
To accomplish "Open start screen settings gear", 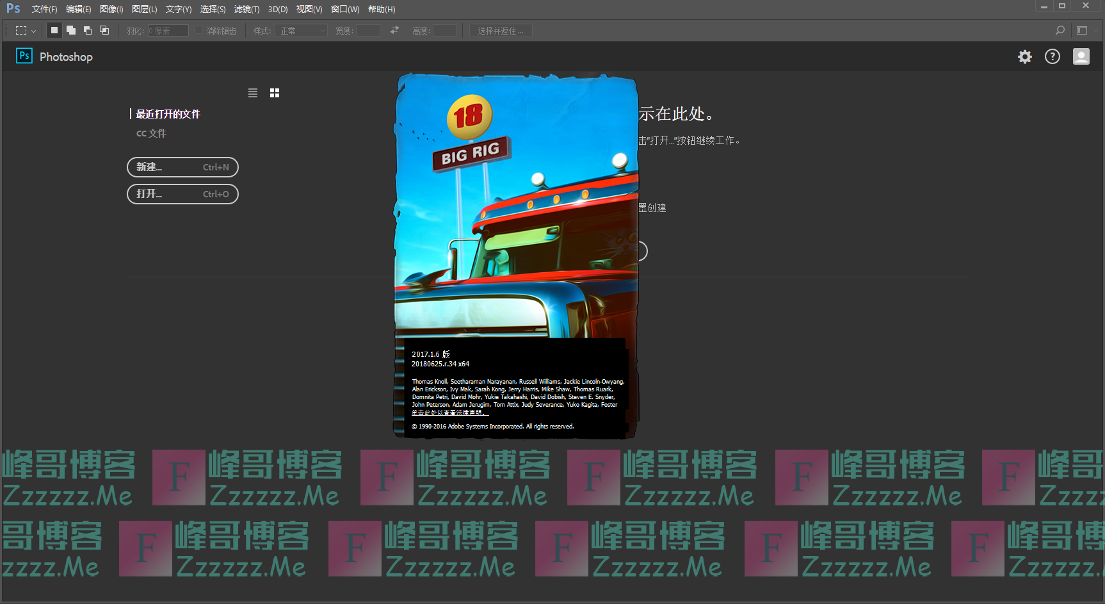I will tap(1025, 57).
